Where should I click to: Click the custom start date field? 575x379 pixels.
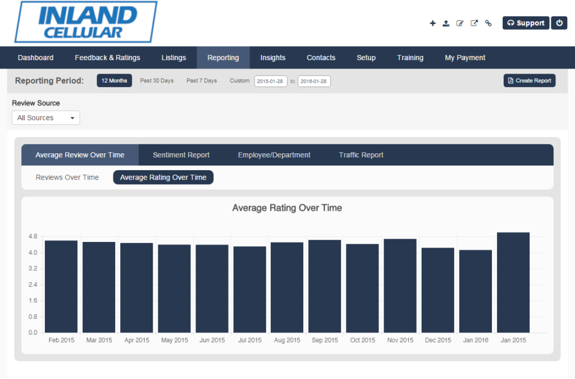(x=271, y=81)
